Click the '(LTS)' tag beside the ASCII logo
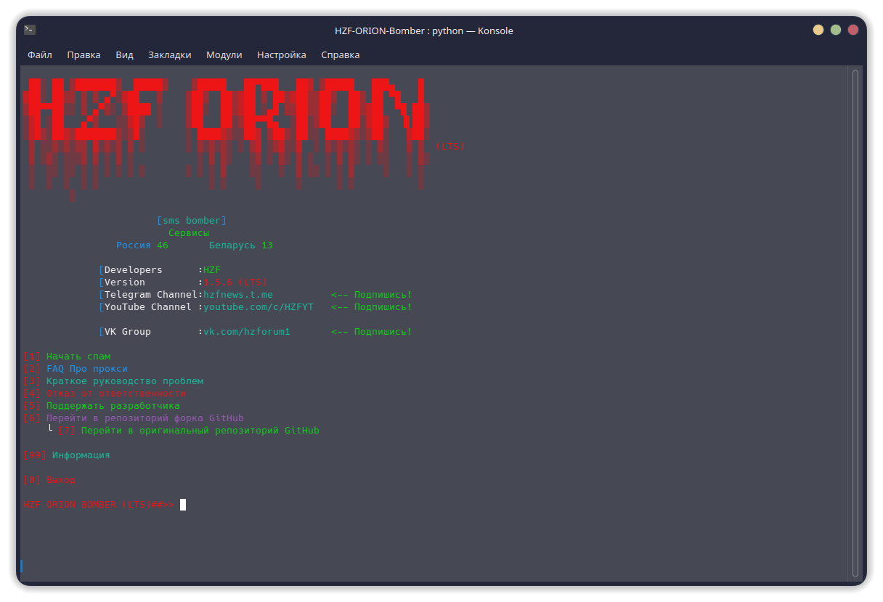 tap(450, 146)
